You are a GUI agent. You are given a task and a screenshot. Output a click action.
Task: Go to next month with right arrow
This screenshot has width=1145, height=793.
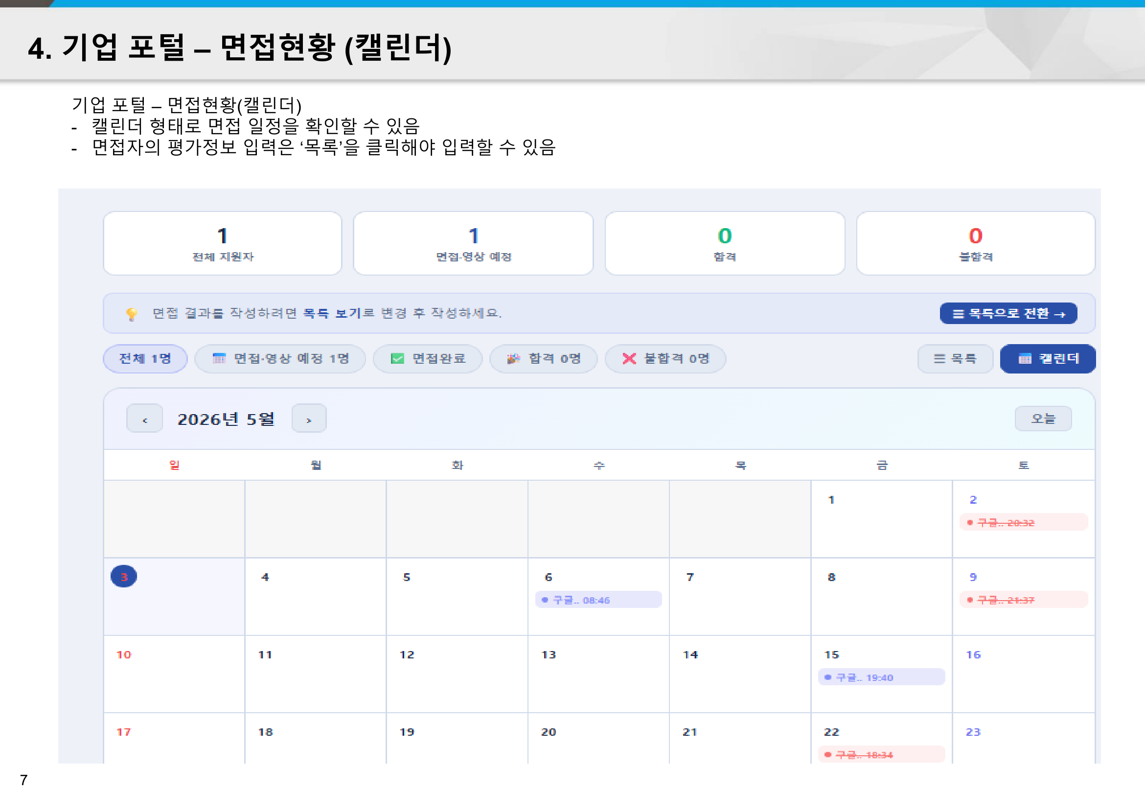click(309, 419)
